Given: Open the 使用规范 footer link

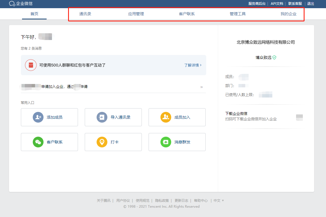Looking at the screenshot, I should pyautogui.click(x=143, y=201).
